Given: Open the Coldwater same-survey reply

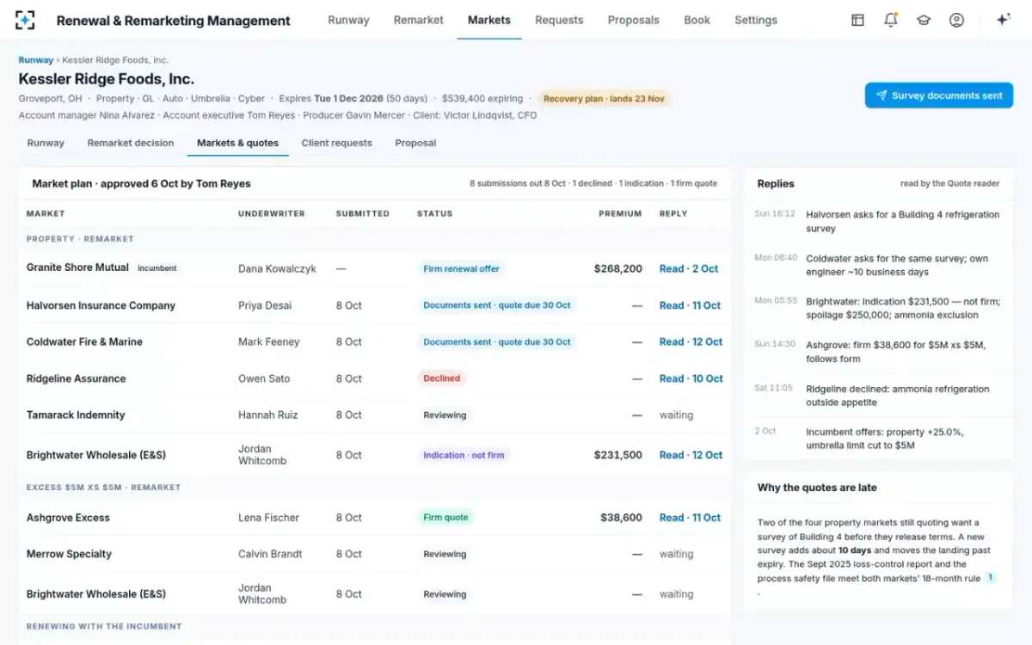Looking at the screenshot, I should pos(878,265).
